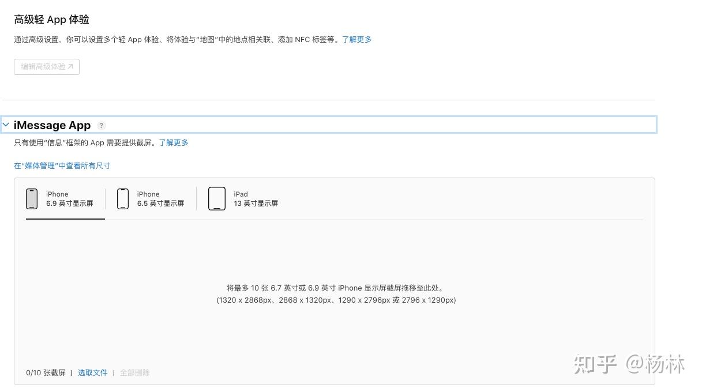
Task: Select iPad 13 英寸显示屏 tab
Action: pyautogui.click(x=243, y=199)
